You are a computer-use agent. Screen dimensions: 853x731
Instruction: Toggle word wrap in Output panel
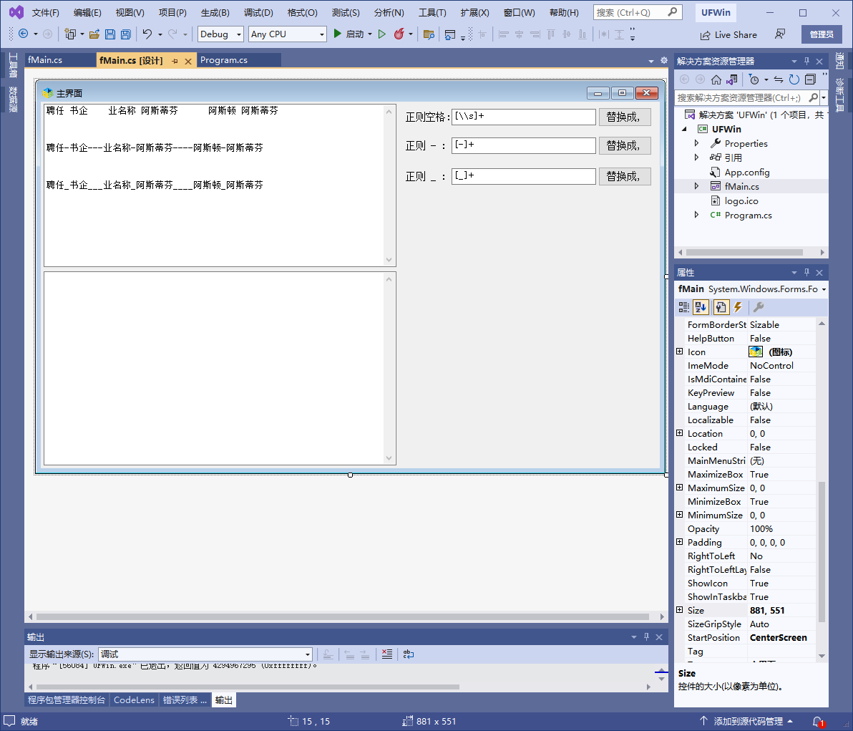[409, 654]
